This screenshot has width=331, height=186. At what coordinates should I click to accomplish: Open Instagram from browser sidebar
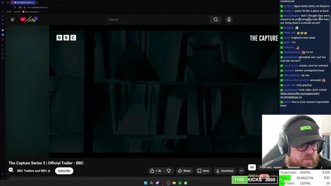(x=3, y=39)
